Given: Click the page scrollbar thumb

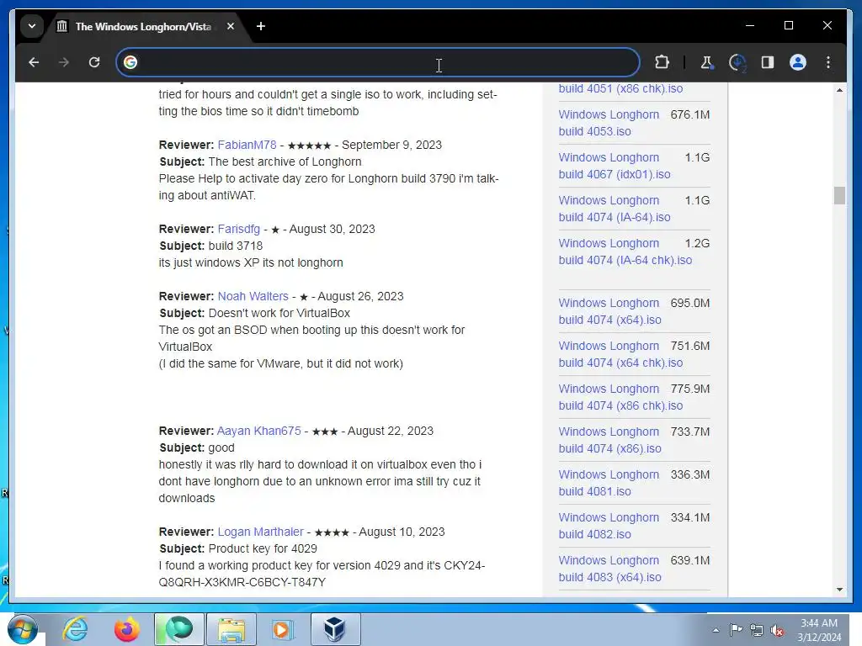Looking at the screenshot, I should [x=839, y=195].
